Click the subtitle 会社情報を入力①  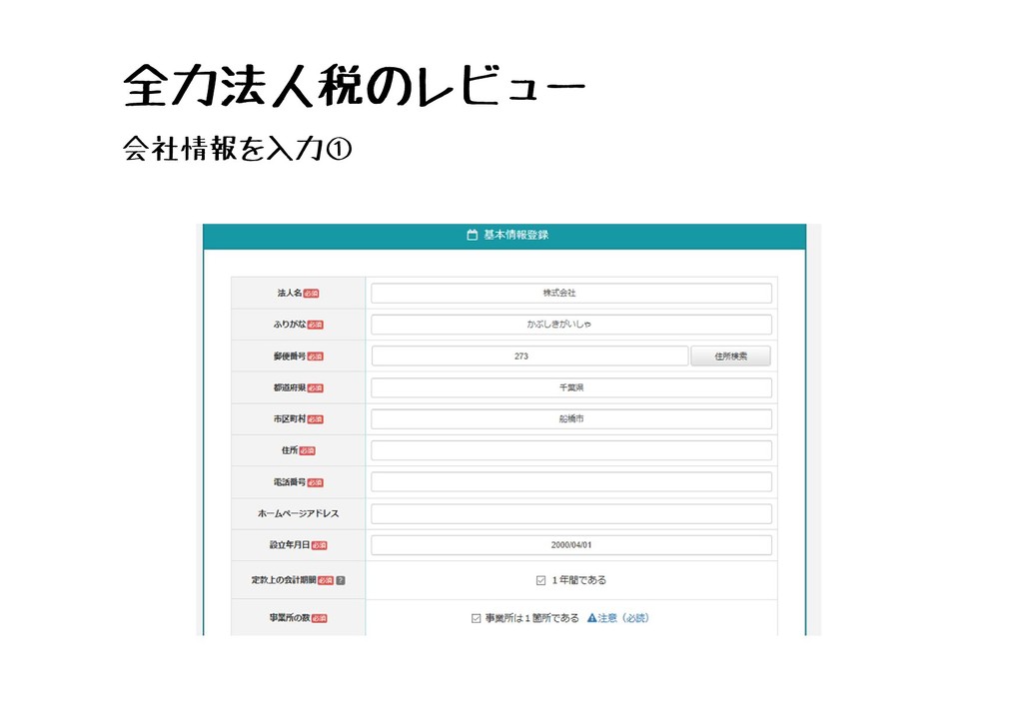pyautogui.click(x=237, y=149)
